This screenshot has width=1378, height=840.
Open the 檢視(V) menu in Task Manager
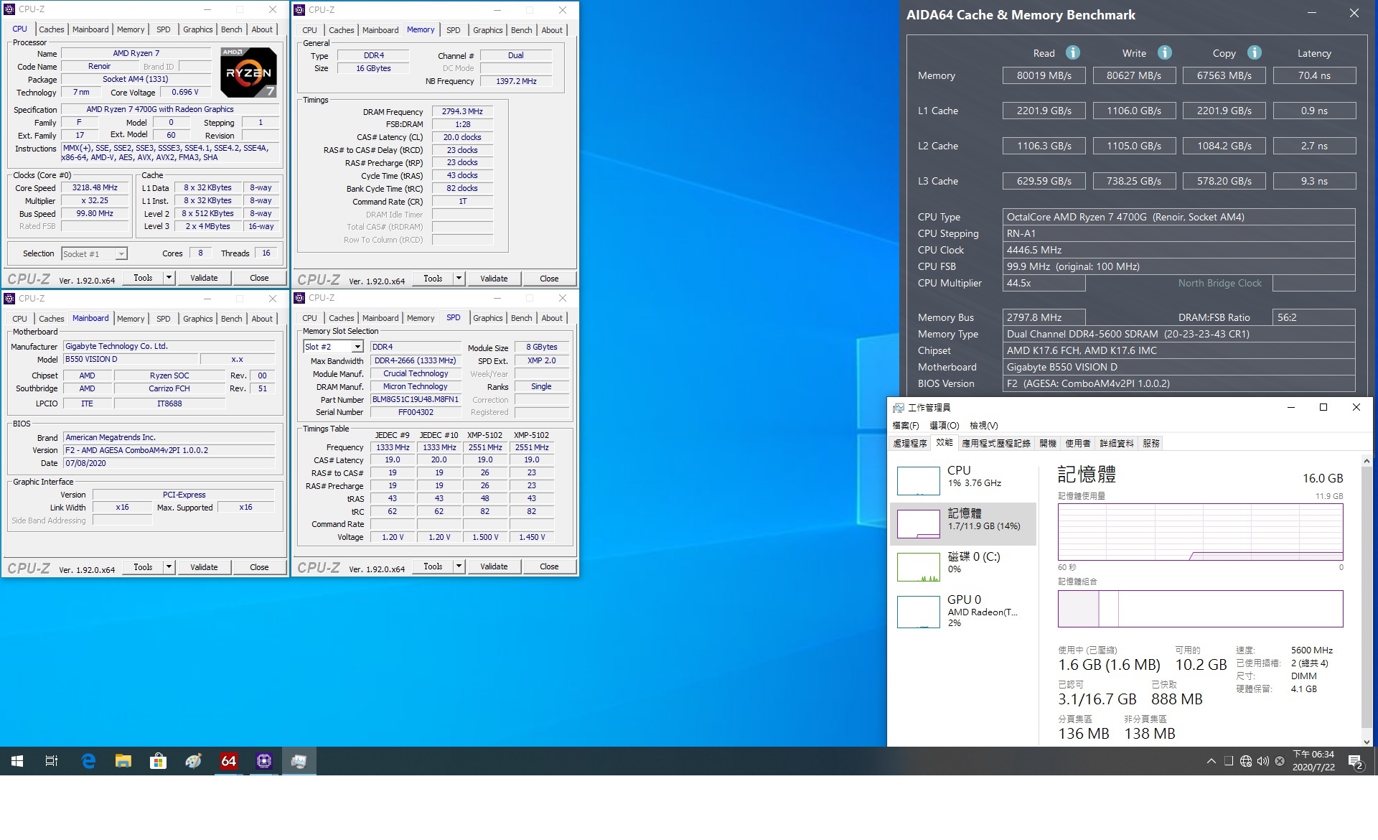(983, 425)
